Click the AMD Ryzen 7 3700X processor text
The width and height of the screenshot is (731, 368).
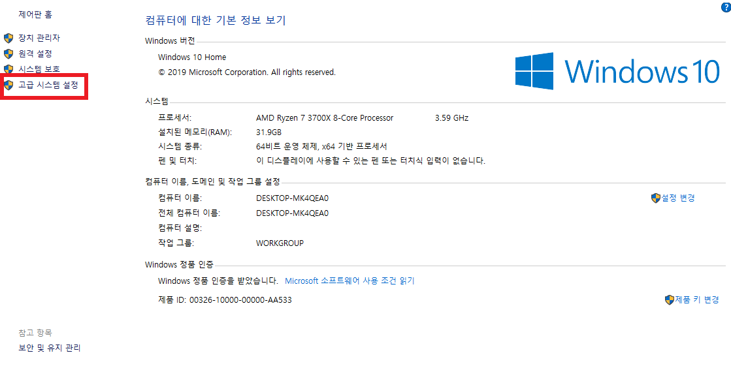[325, 118]
